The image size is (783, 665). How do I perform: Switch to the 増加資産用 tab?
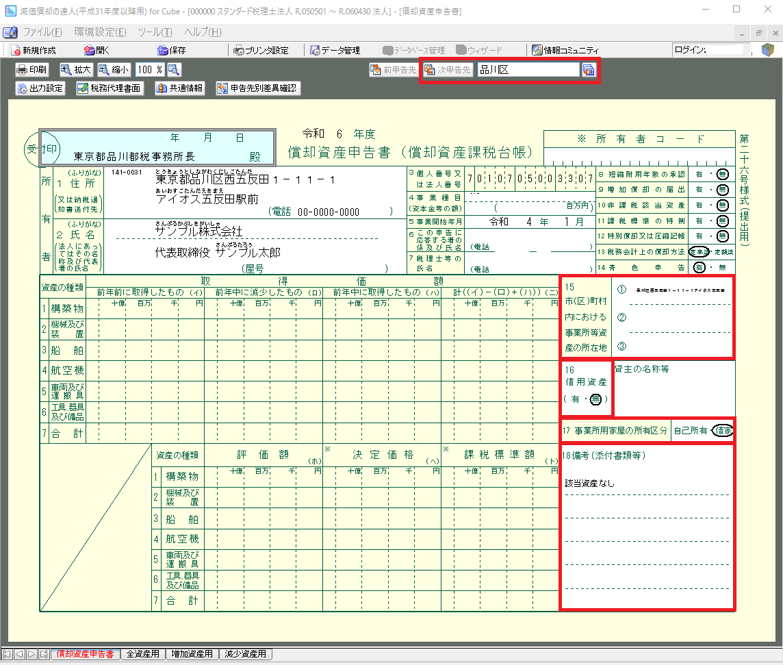(192, 654)
